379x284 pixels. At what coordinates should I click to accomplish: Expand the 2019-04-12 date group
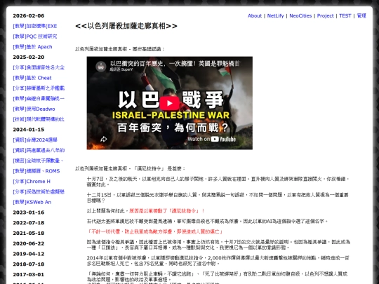pos(29,254)
